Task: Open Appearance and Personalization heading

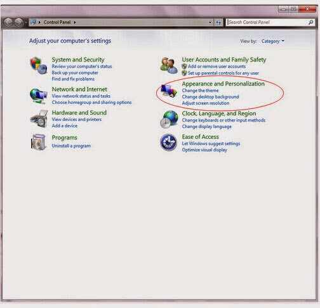Action: click(223, 84)
